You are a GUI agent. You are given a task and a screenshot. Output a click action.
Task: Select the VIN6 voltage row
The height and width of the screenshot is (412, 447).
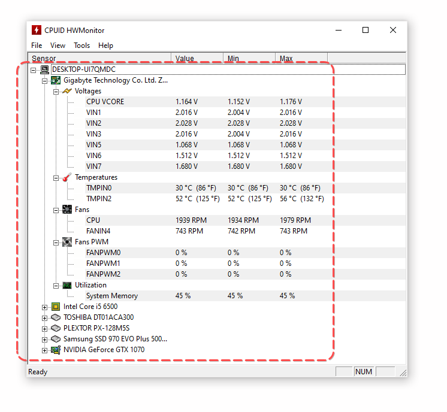245,156
